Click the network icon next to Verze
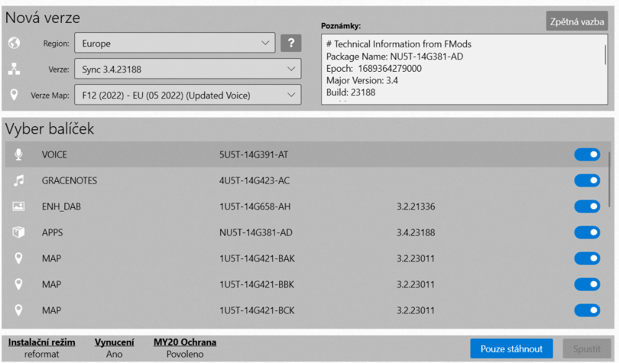The width and height of the screenshot is (619, 363). click(x=14, y=69)
